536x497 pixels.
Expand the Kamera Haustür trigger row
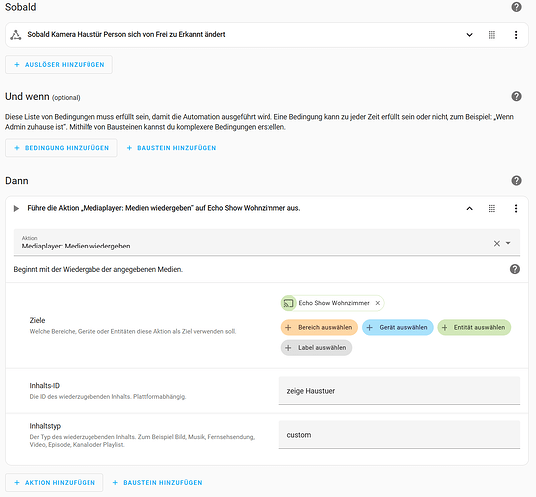(469, 35)
